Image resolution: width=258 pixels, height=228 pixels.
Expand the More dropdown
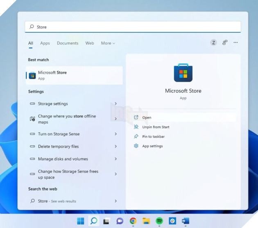[108, 43]
